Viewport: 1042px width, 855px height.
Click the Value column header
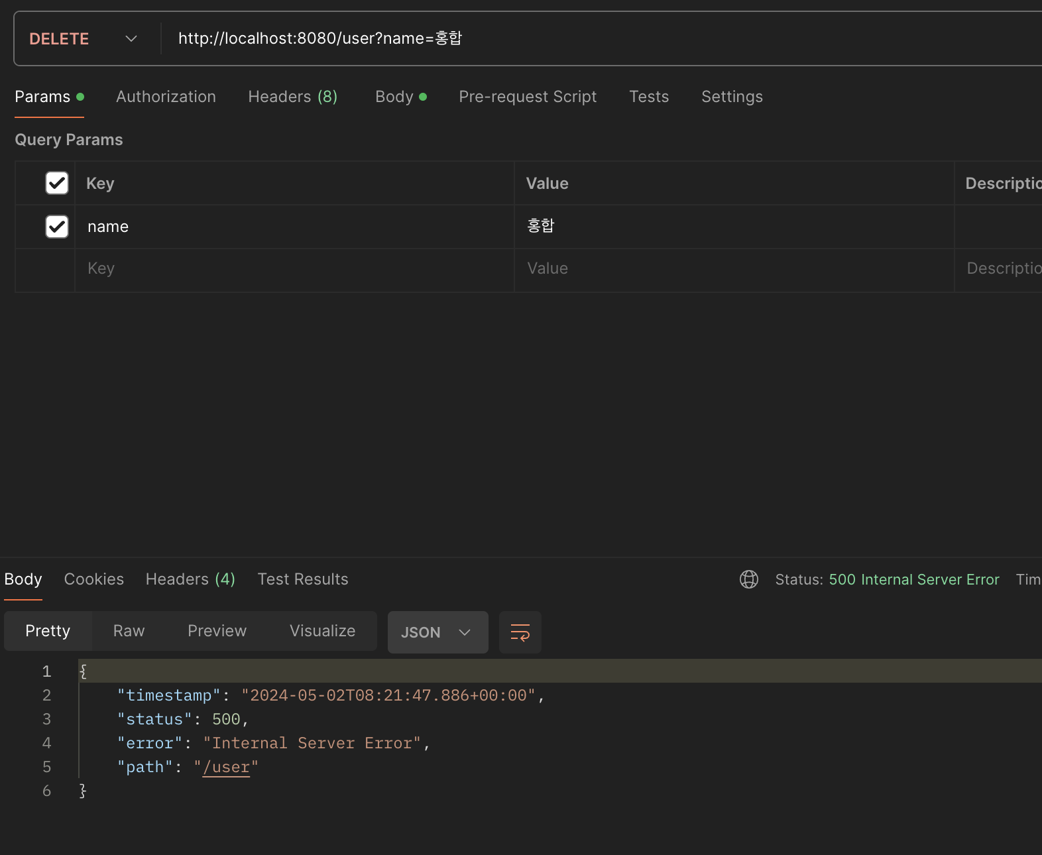[x=547, y=184]
